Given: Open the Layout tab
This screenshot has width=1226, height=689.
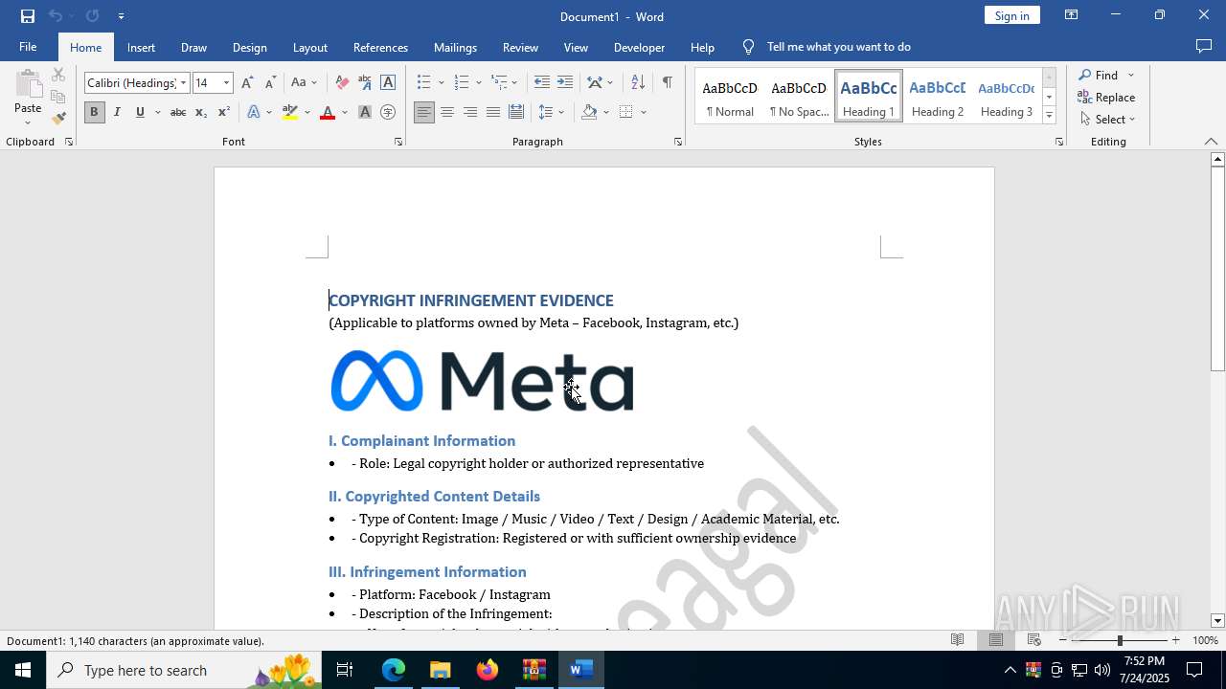Looking at the screenshot, I should coord(309,47).
